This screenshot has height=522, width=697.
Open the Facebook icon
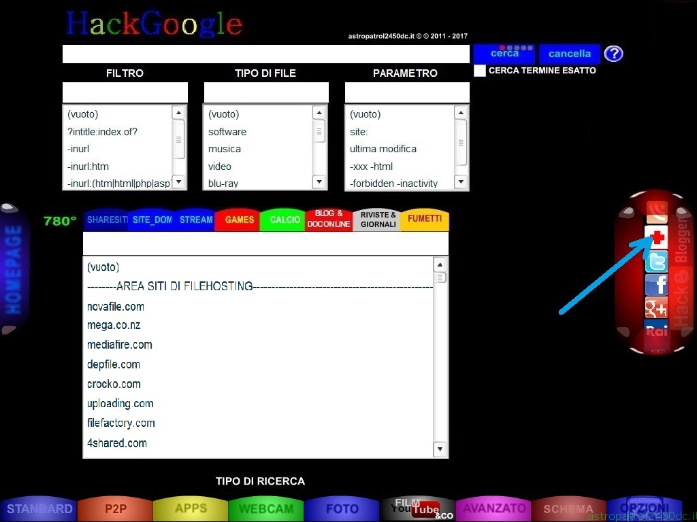pos(657,285)
